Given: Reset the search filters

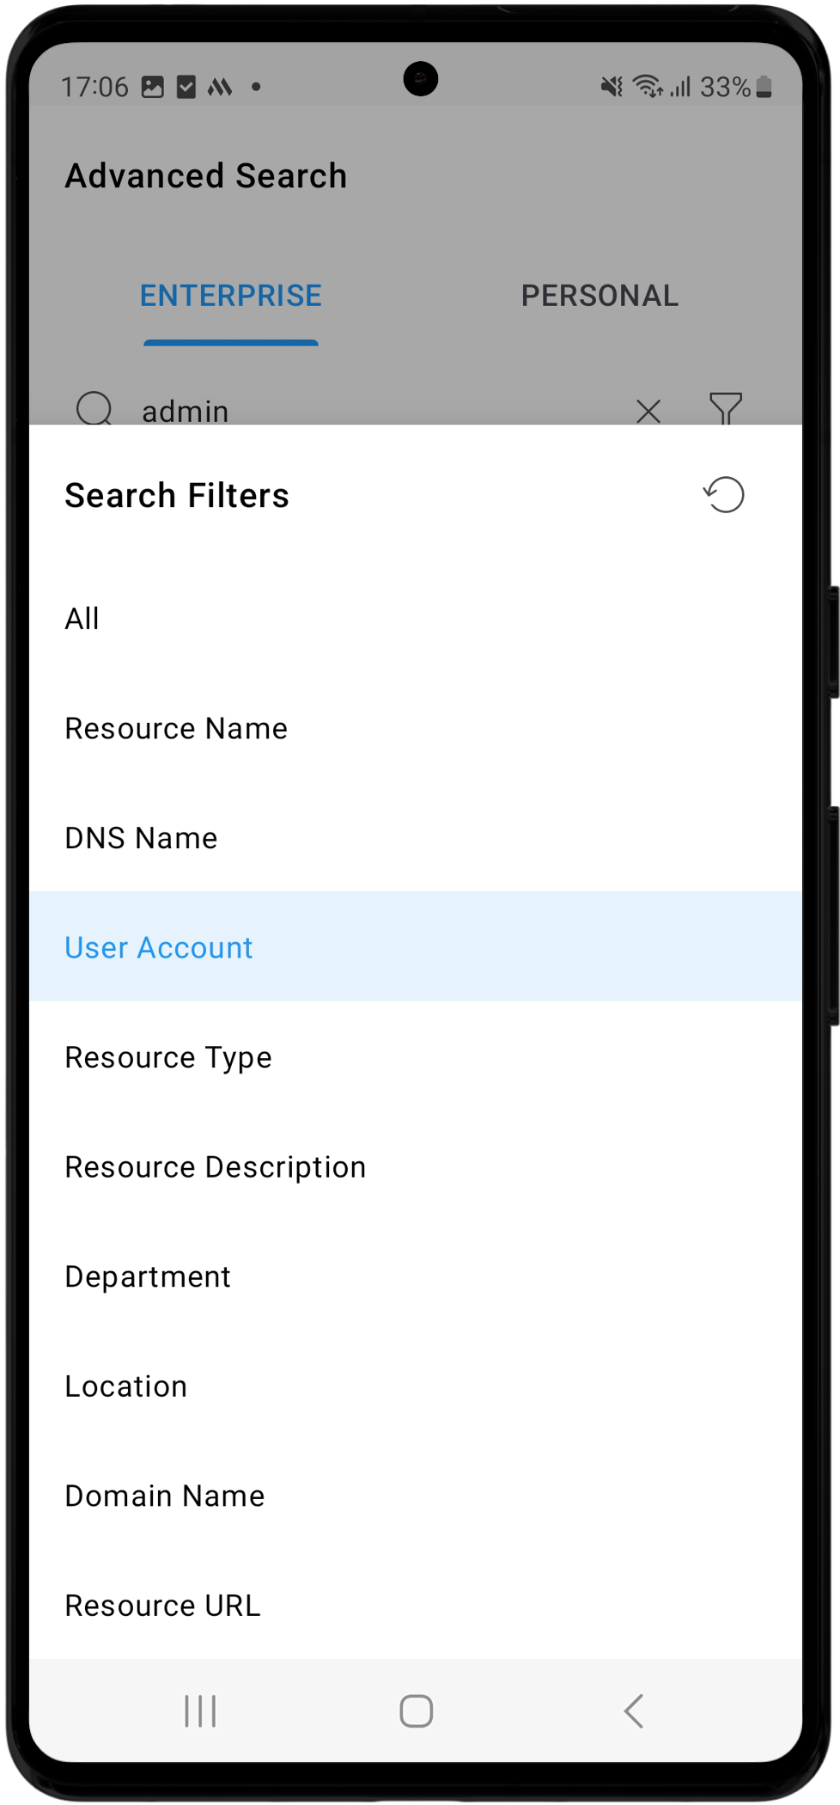Looking at the screenshot, I should tap(724, 495).
